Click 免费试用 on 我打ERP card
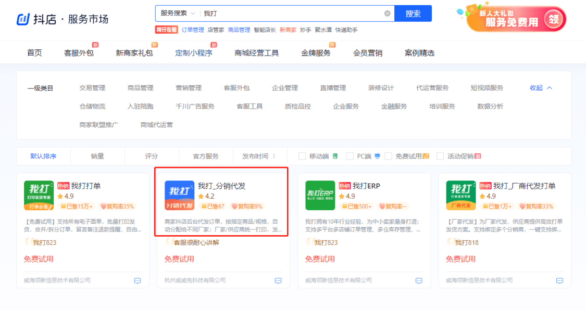Viewport: 586px width, 310px height. 320,259
